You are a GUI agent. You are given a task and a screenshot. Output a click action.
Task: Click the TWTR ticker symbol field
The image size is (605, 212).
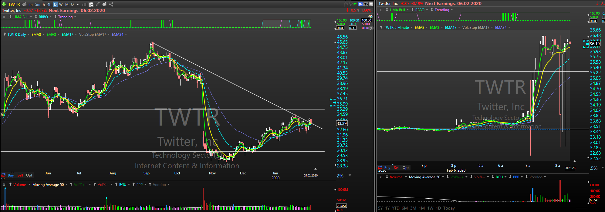coord(14,4)
